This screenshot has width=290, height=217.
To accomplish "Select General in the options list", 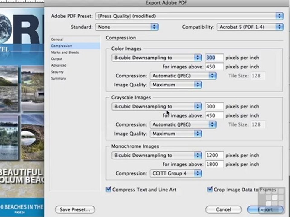I will pyautogui.click(x=75, y=39).
